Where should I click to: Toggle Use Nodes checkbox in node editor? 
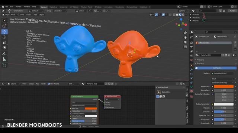[49, 84]
